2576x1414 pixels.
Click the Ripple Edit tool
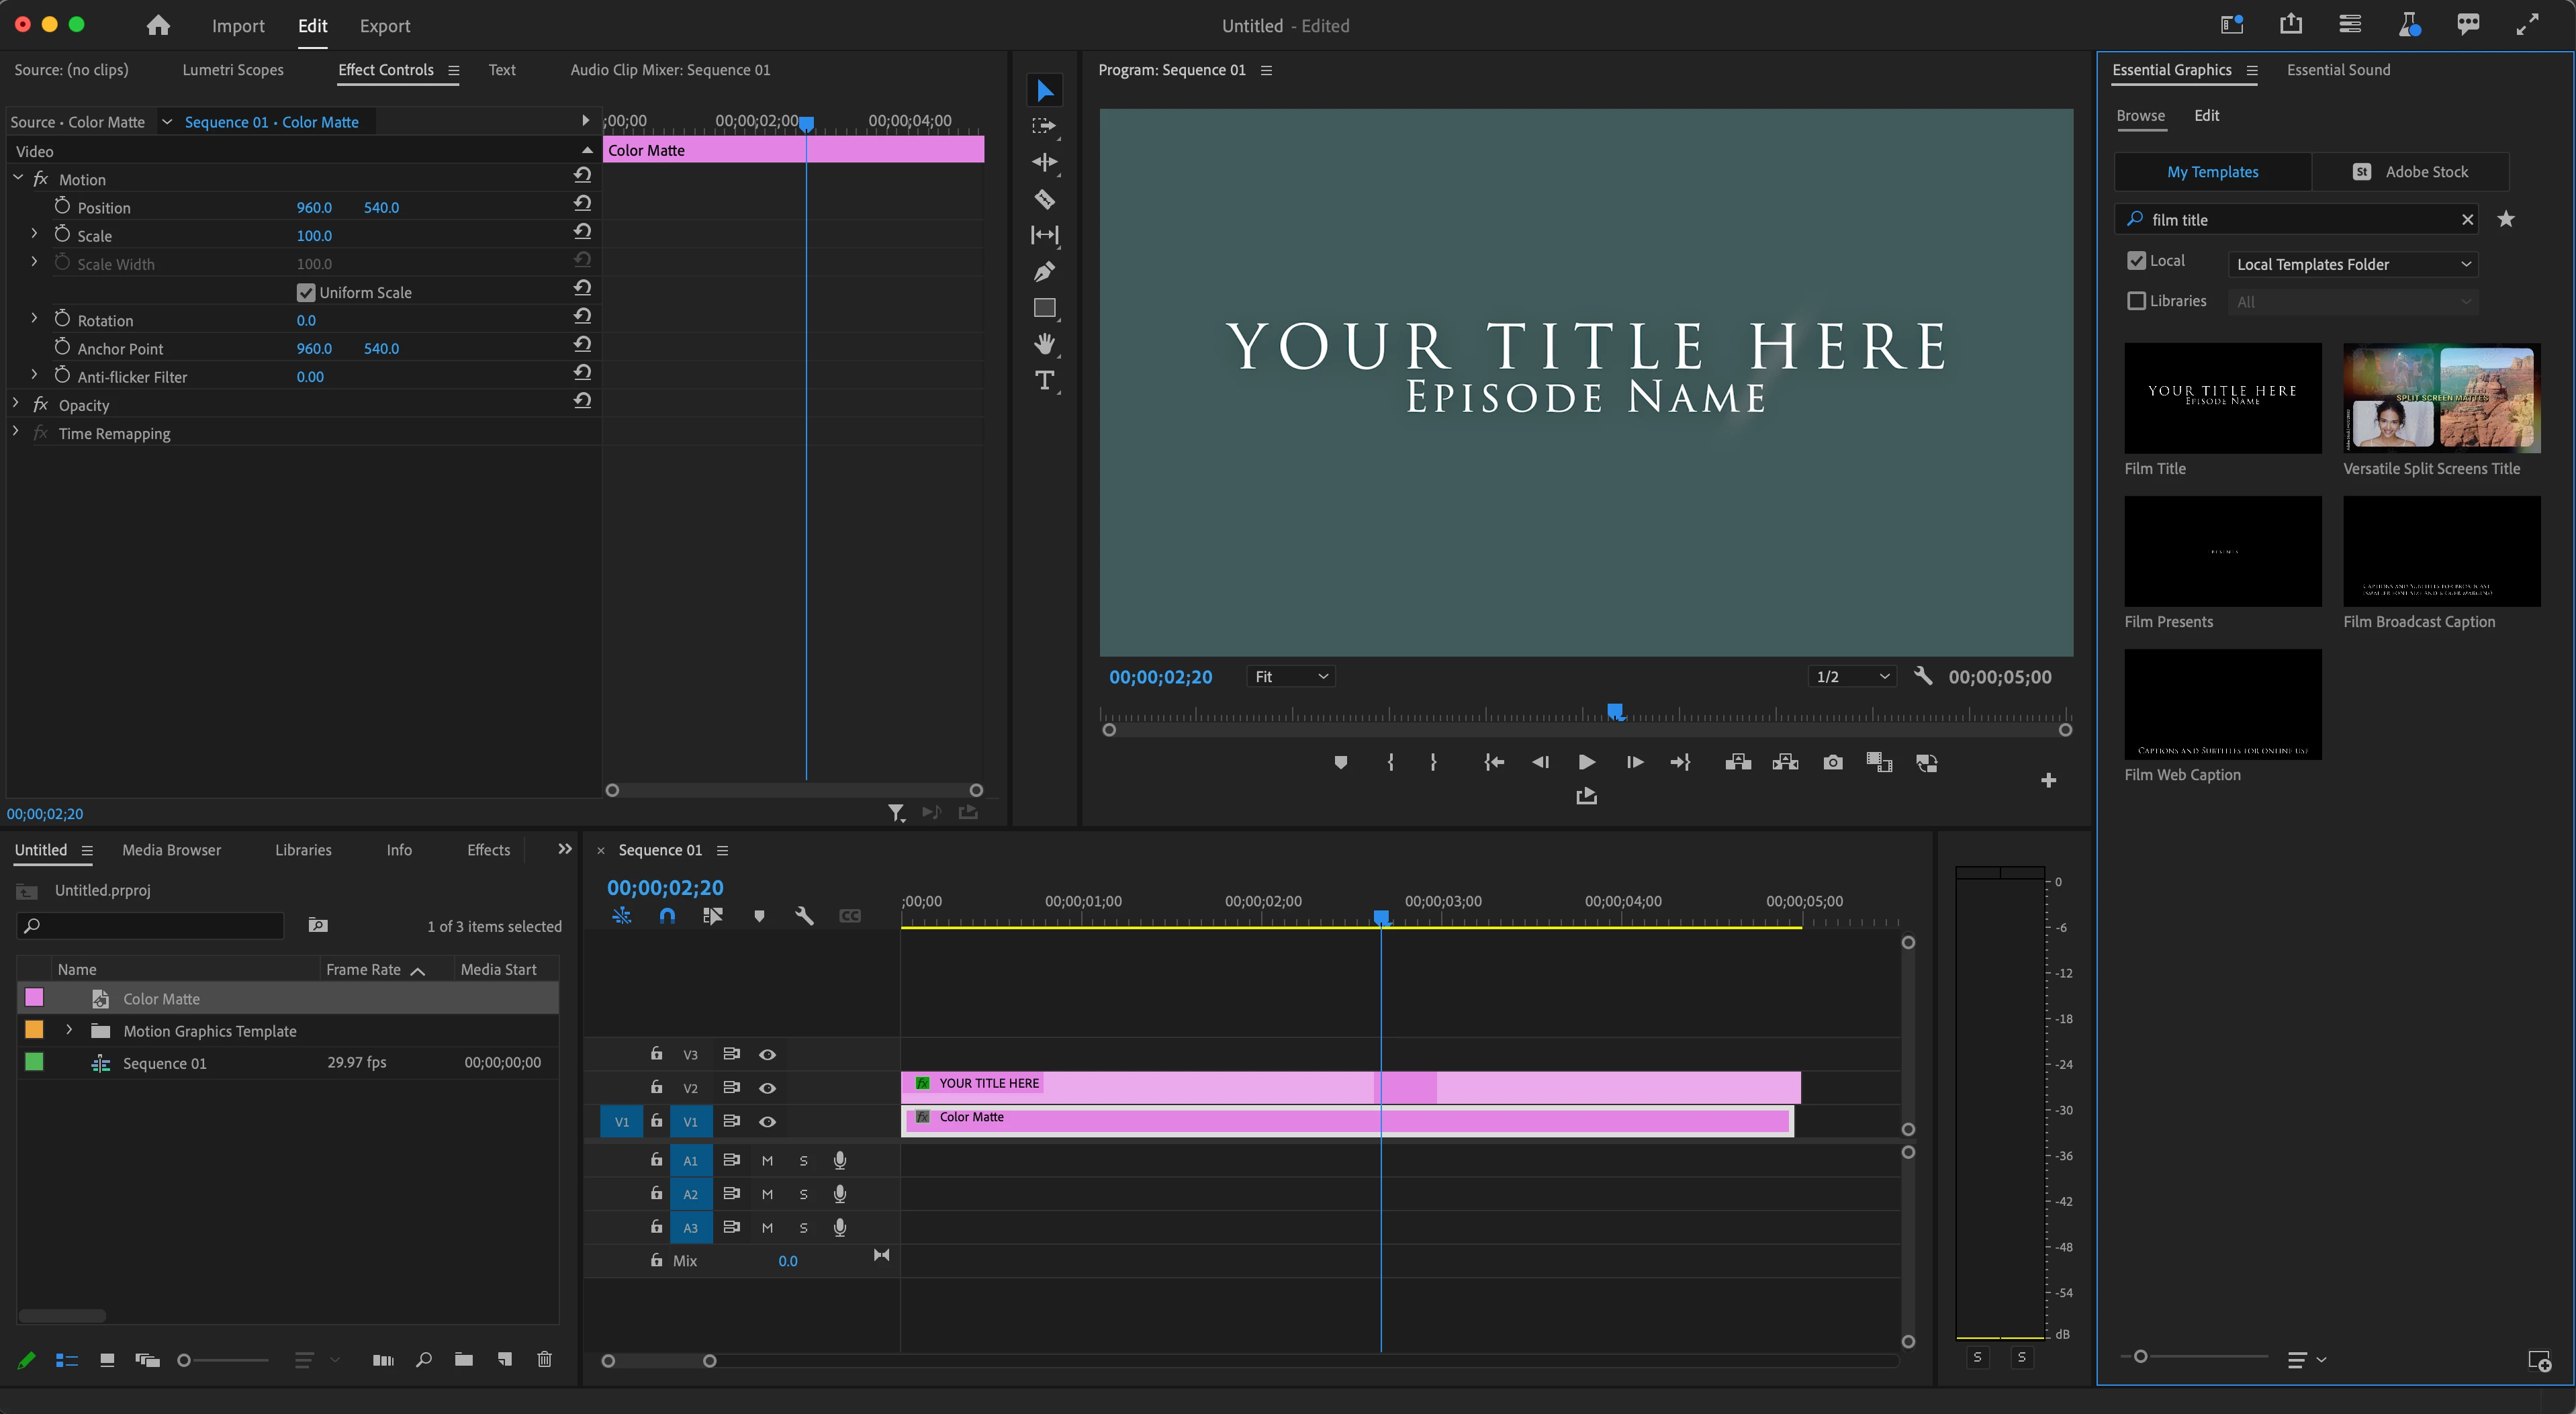1044,162
